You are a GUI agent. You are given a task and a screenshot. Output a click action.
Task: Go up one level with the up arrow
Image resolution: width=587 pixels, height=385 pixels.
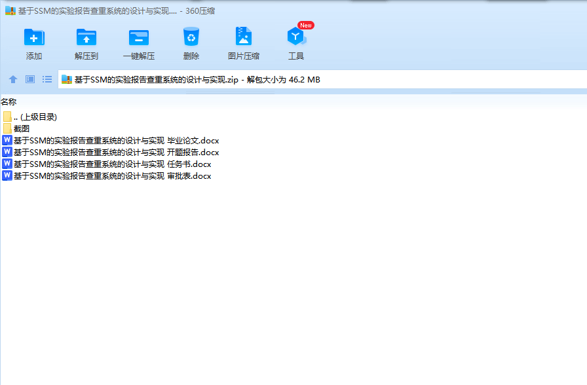(13, 79)
